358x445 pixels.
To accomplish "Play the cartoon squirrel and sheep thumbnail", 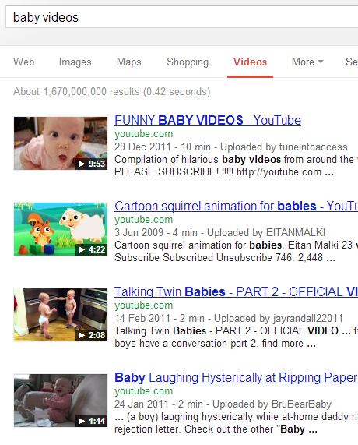I will [x=61, y=229].
